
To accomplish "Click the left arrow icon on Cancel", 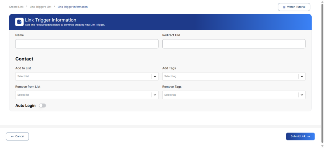I will coord(12,136).
